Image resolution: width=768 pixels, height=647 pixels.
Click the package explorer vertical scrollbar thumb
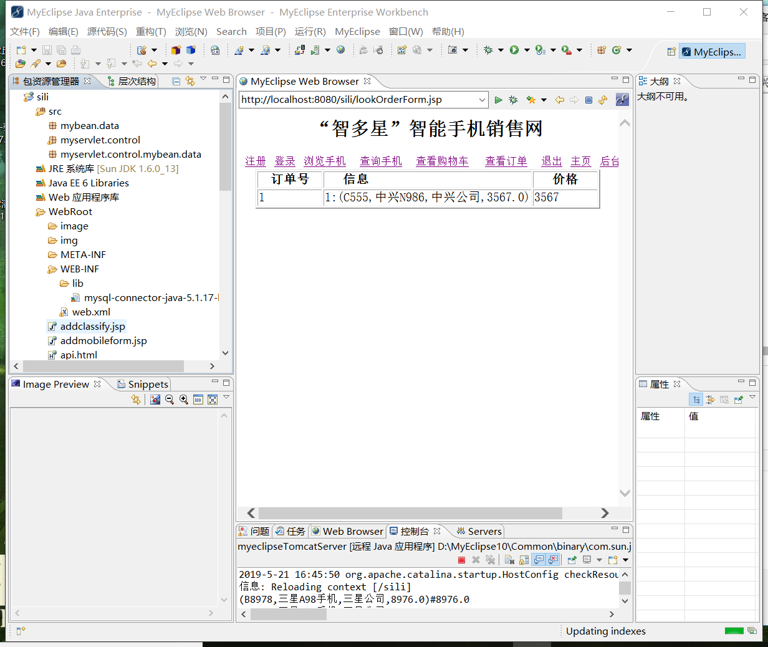(225, 146)
